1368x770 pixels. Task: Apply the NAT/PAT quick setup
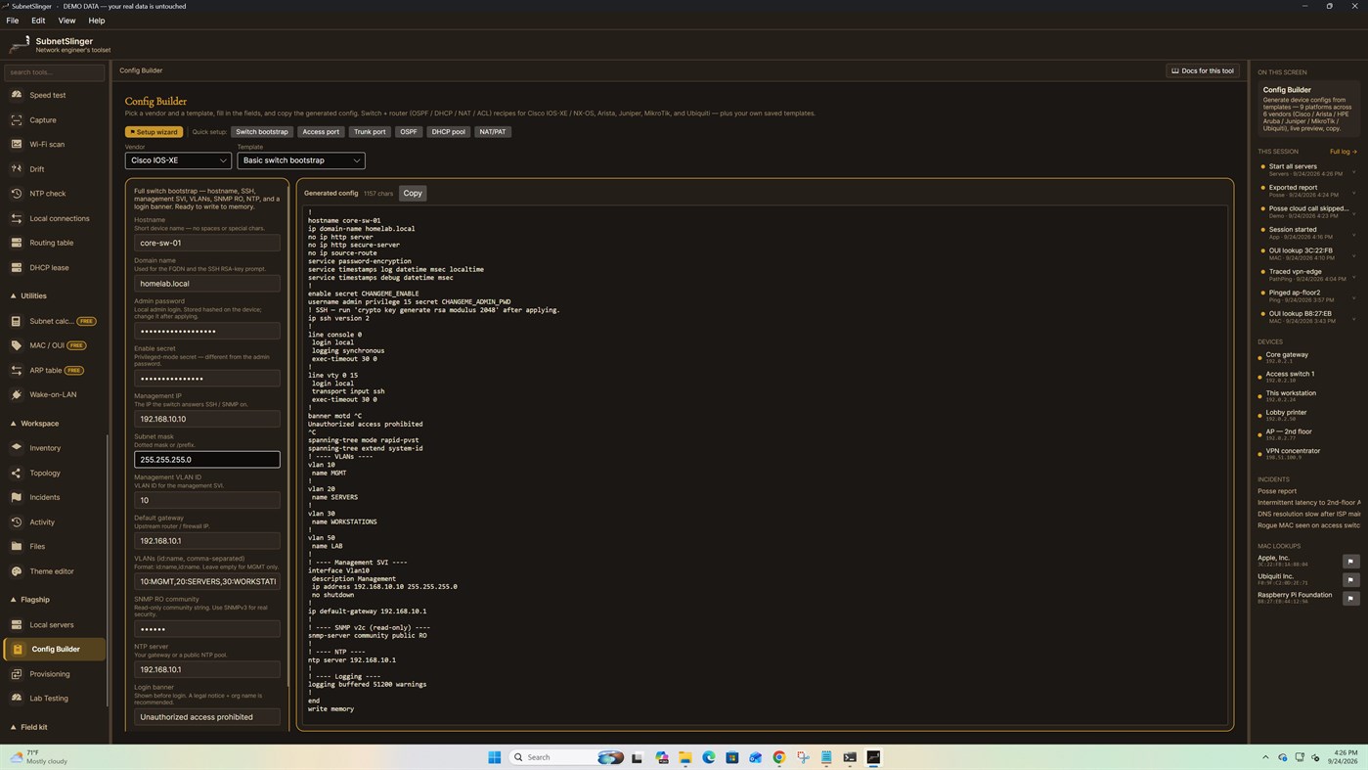(x=493, y=132)
